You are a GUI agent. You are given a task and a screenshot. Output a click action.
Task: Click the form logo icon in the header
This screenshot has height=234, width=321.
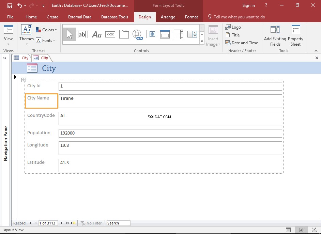[x=32, y=68]
